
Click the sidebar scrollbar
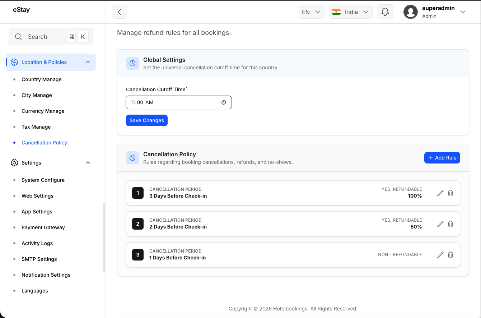104,237
